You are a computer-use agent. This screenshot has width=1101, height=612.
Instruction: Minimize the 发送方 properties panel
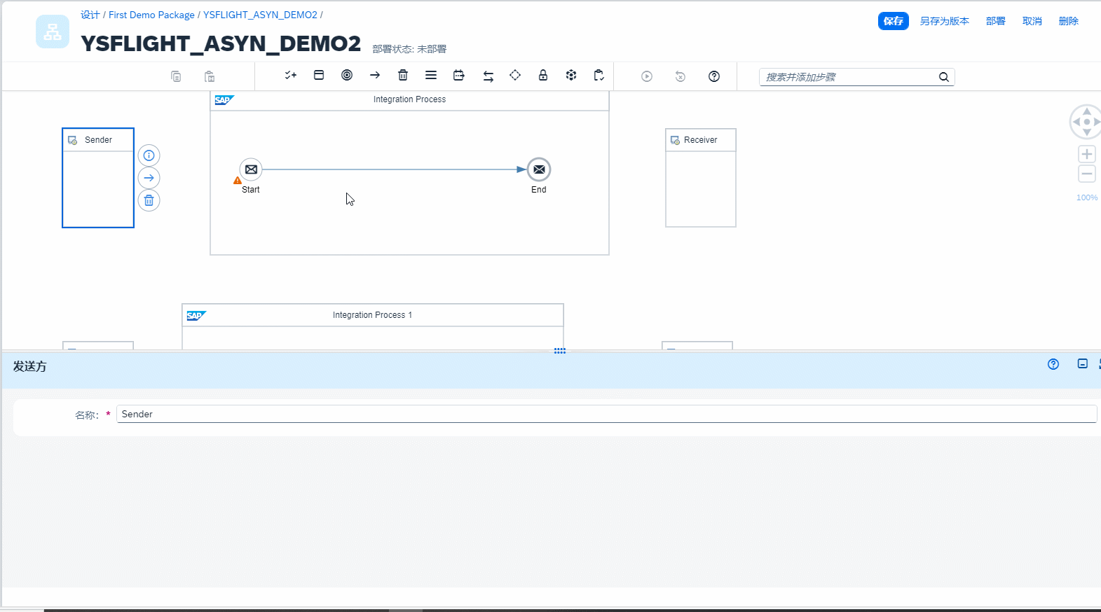tap(1083, 364)
